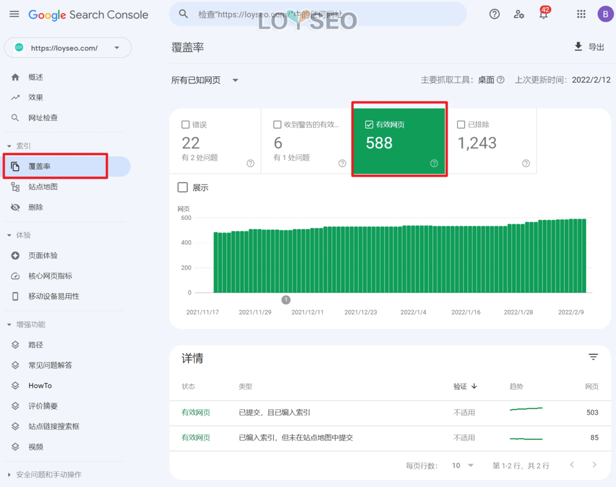Click the chart annotation marker 1
616x487 pixels.
click(286, 299)
